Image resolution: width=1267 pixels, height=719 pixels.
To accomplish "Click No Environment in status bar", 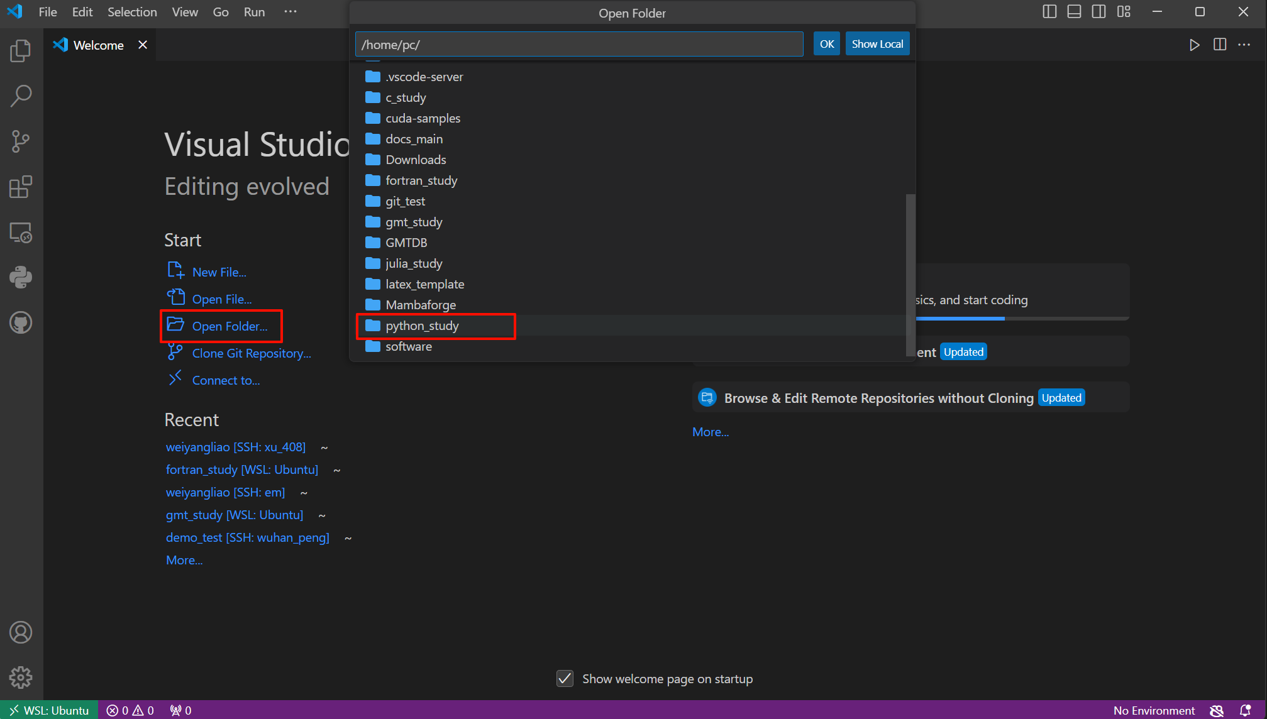I will [x=1154, y=710].
